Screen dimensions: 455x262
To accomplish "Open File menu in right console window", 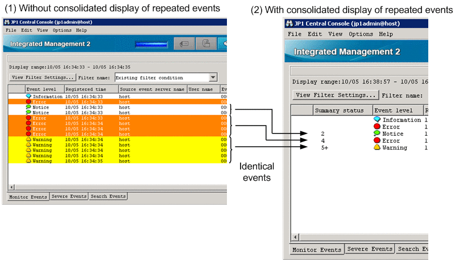I will tap(295, 34).
